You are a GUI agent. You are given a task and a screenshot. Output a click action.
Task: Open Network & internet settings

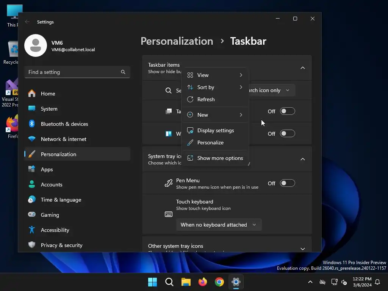[77, 139]
